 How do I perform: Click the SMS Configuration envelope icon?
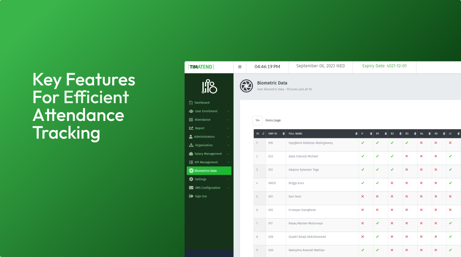tap(191, 188)
